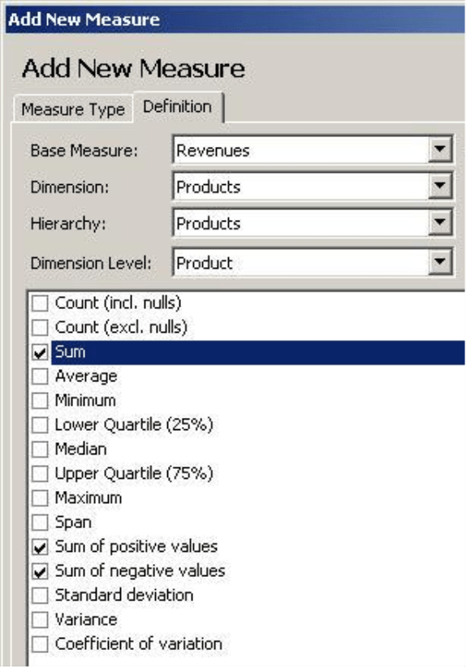Enable the Average checkbox
Image resolution: width=466 pixels, height=667 pixels.
tap(40, 377)
